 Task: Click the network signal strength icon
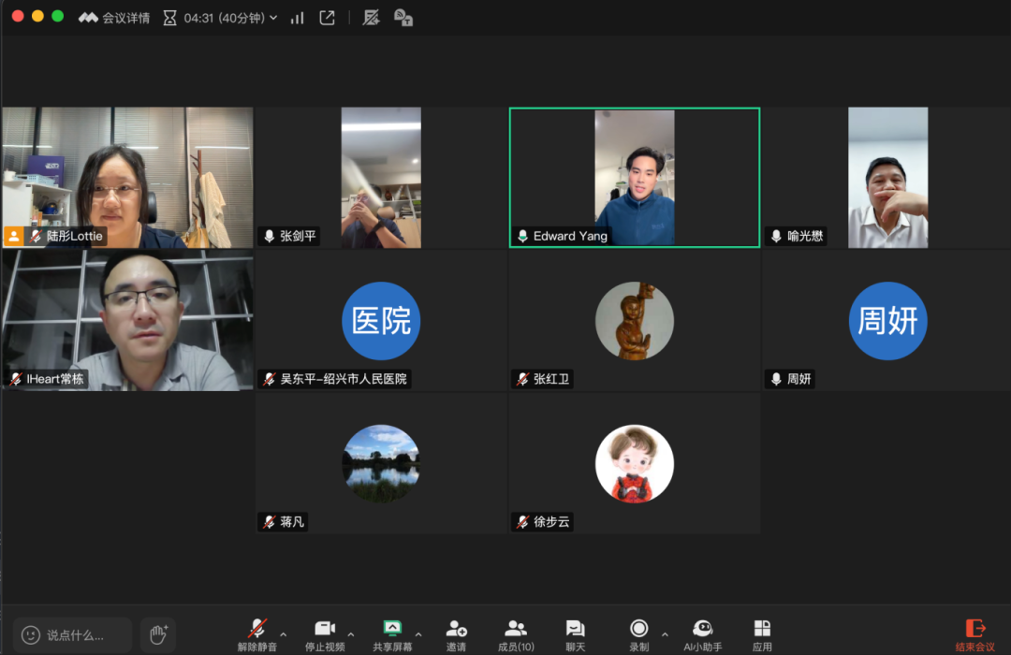point(298,18)
